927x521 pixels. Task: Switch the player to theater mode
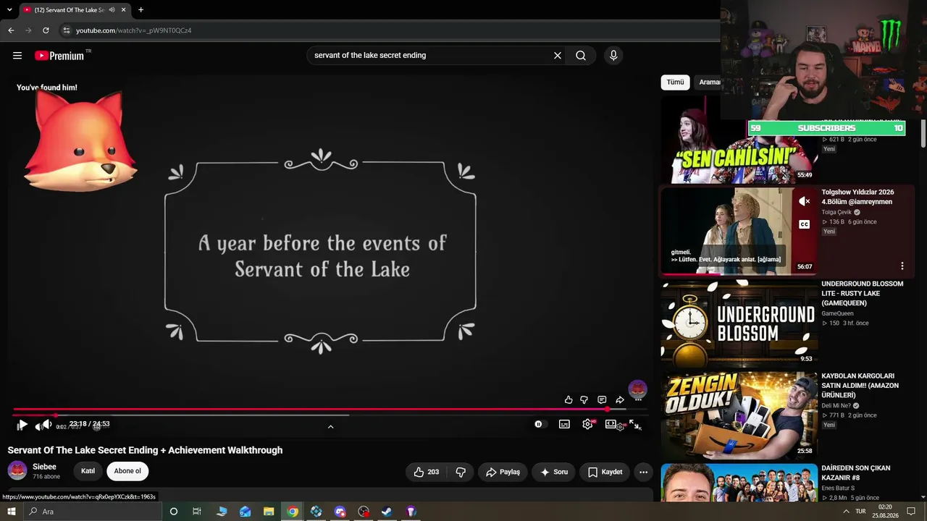[x=611, y=425]
